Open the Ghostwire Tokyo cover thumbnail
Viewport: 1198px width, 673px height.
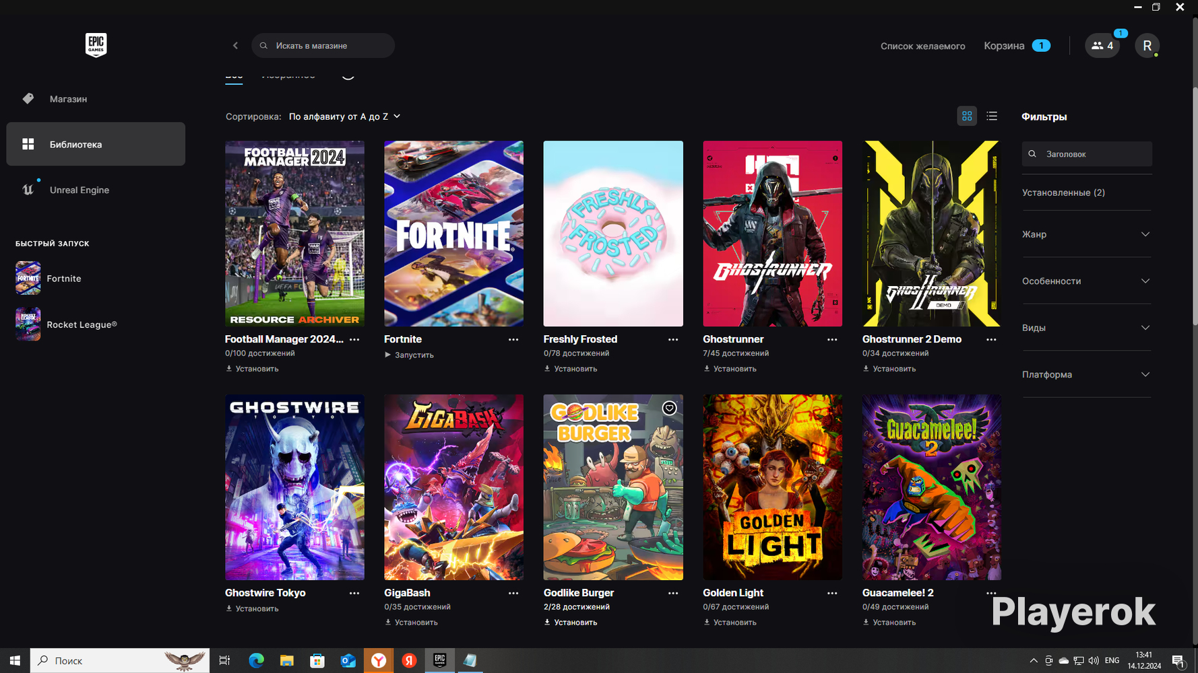pyautogui.click(x=294, y=487)
